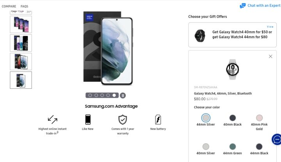Select the first carousel dot
The width and height of the screenshot is (281, 162).
[x=90, y=95]
